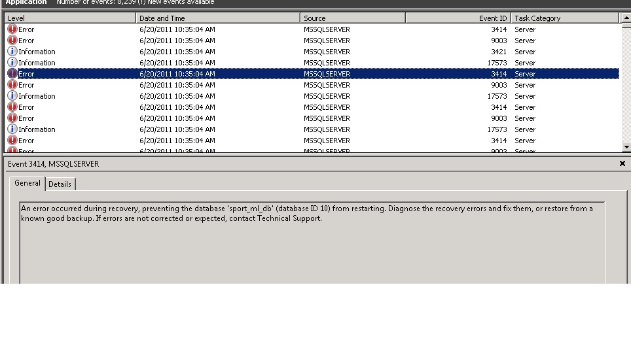The width and height of the screenshot is (631, 353).
Task: Sort events by the Level column header
Action: pyautogui.click(x=70, y=18)
